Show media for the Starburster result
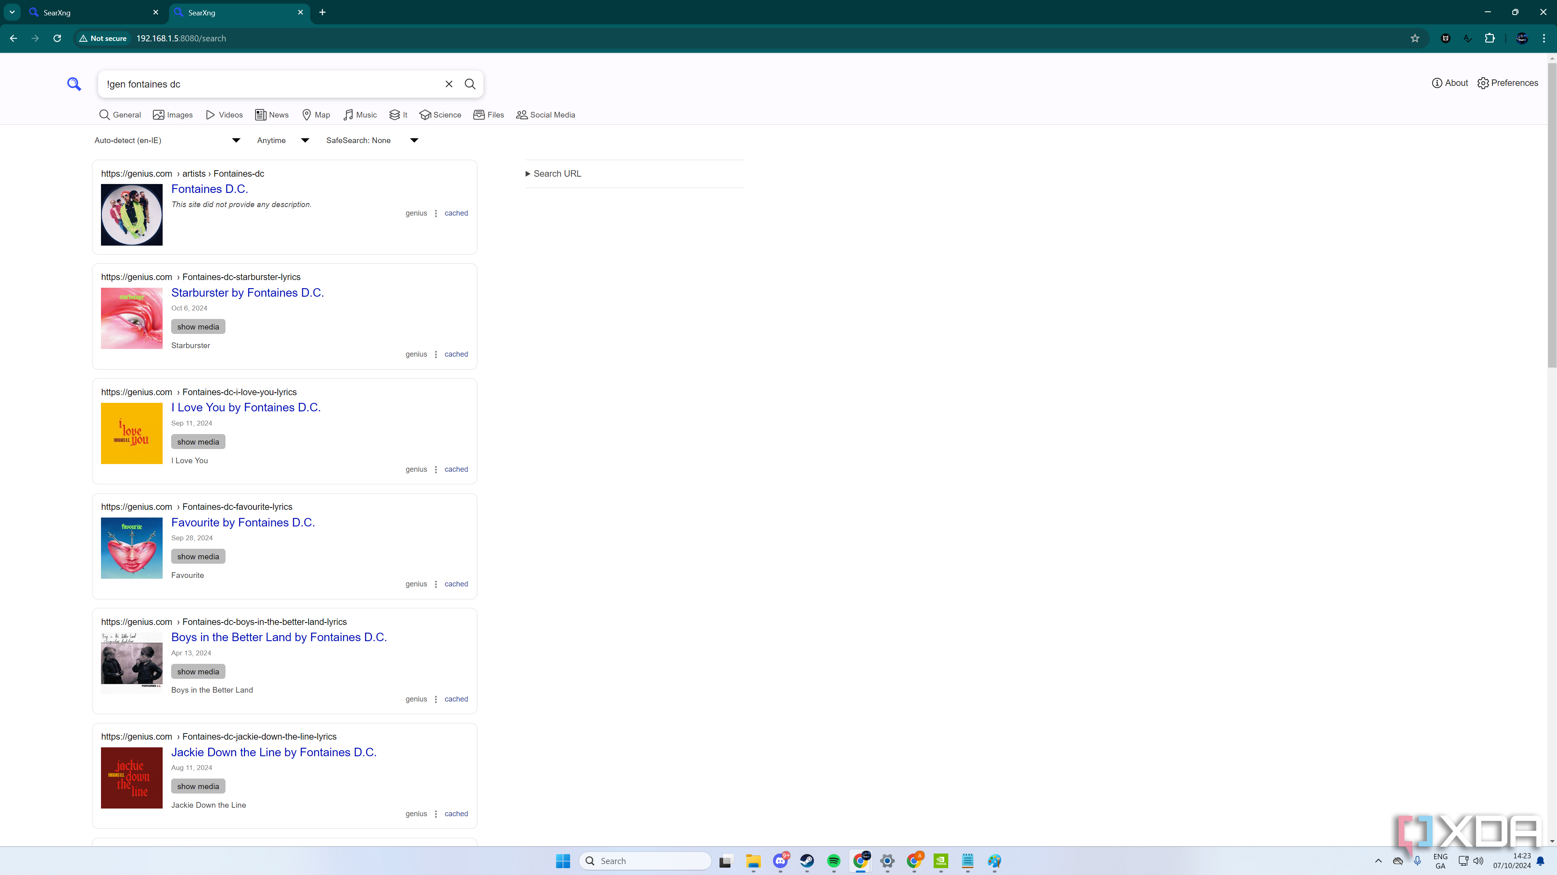The height and width of the screenshot is (875, 1557). pos(198,327)
